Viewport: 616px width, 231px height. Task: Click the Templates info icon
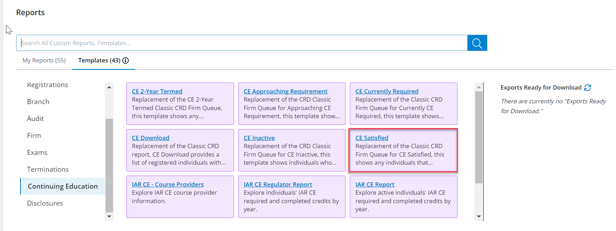tap(125, 61)
